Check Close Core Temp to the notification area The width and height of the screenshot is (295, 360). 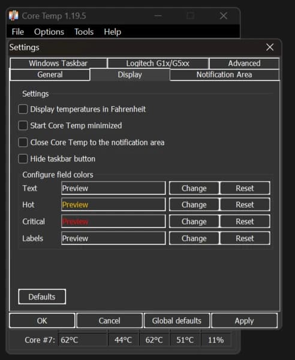pyautogui.click(x=23, y=142)
